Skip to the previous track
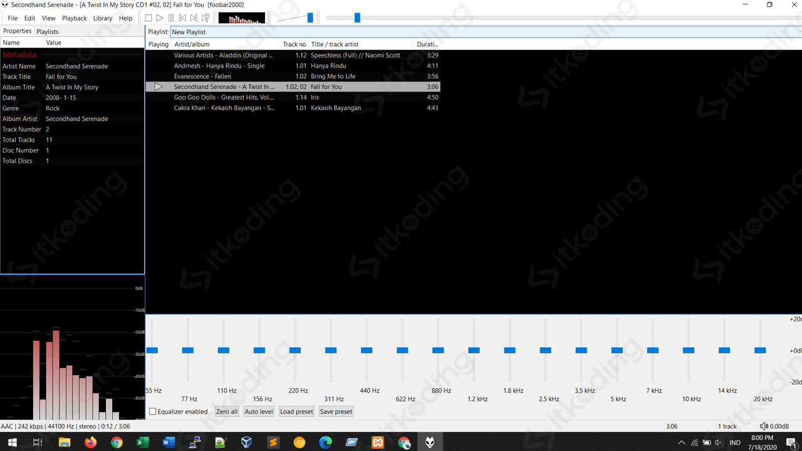Image resolution: width=802 pixels, height=451 pixels. pos(182,18)
